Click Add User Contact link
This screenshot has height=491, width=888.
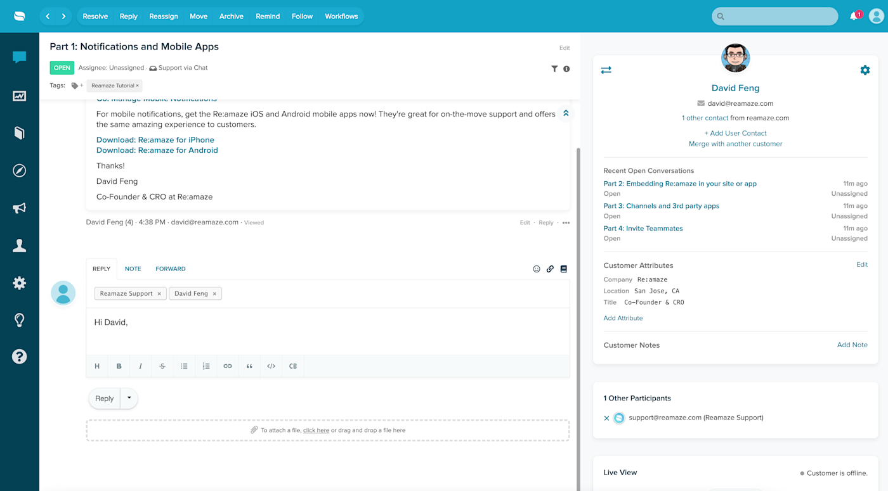[x=736, y=133]
